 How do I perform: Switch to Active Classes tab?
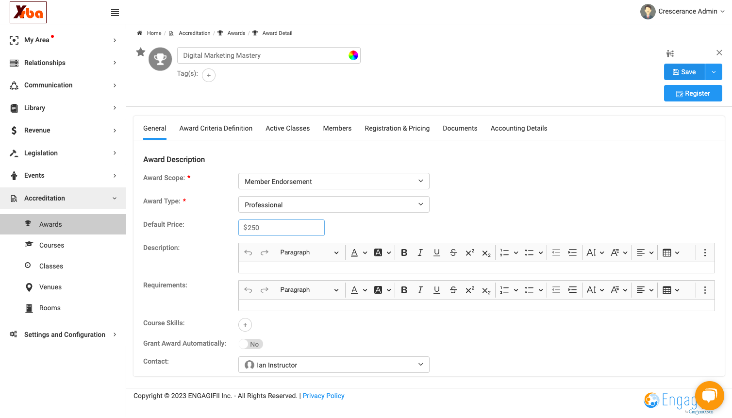coord(288,128)
